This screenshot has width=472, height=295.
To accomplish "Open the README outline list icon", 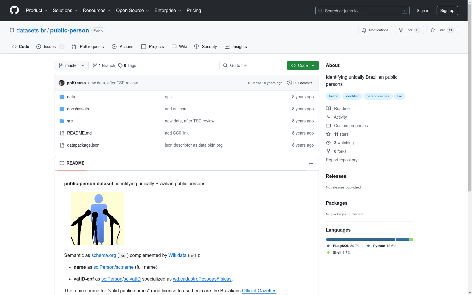I will [311, 163].
